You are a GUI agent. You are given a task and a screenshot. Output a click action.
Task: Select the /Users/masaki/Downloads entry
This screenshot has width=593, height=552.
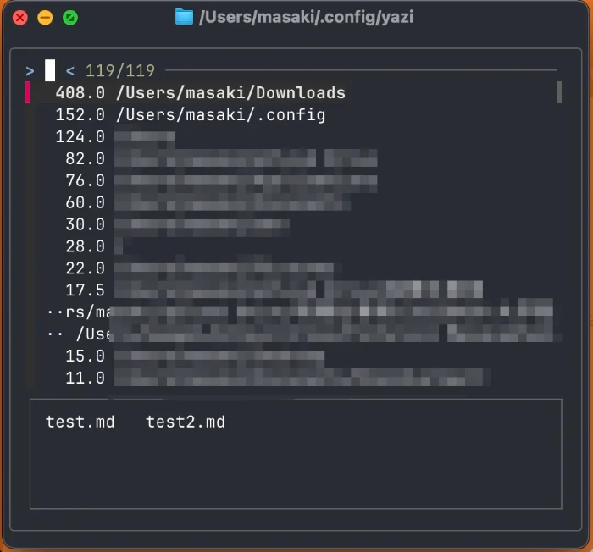[x=230, y=93]
